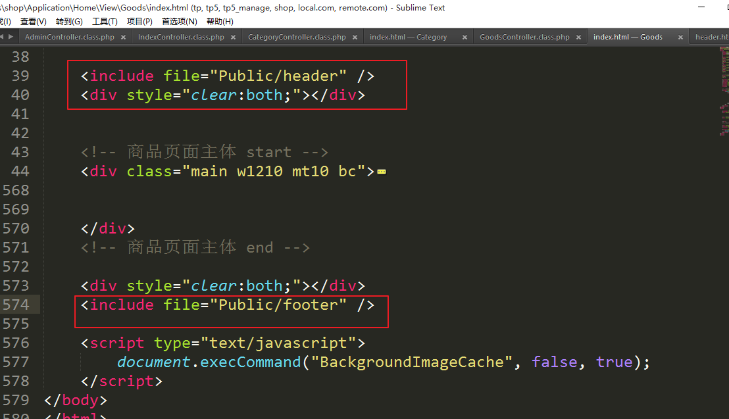729x419 pixels.
Task: Switch to the GoodsController.class.php tab
Action: [x=524, y=37]
